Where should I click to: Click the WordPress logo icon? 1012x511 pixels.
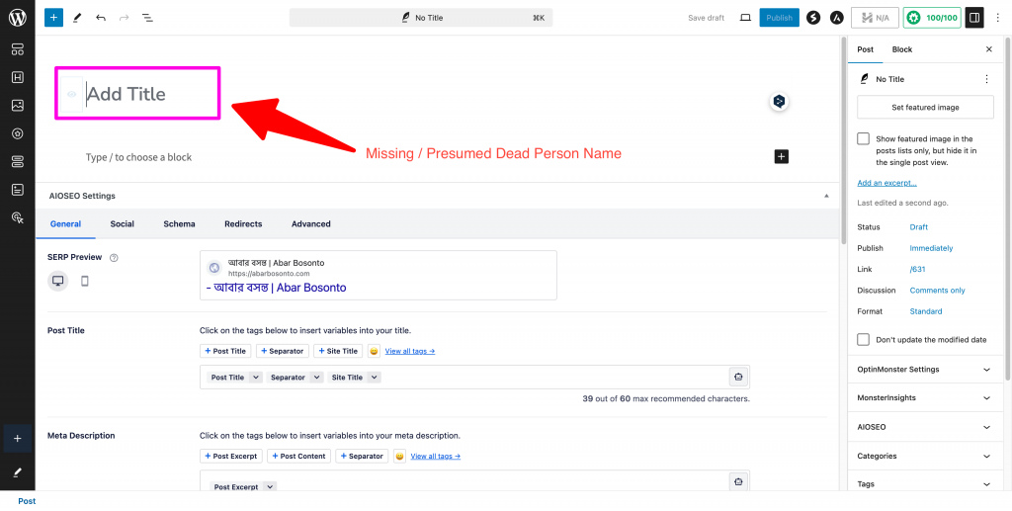click(17, 17)
